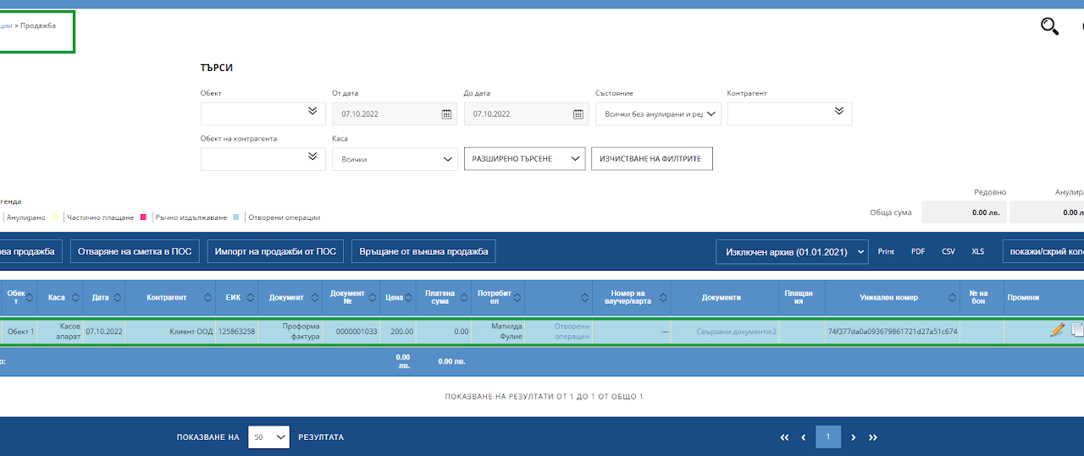Screen dimensions: 1084x456
Task: Jump to last results page
Action: click(x=873, y=437)
